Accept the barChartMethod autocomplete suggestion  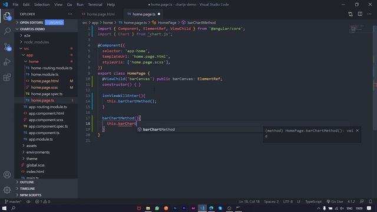pyautogui.click(x=200, y=130)
